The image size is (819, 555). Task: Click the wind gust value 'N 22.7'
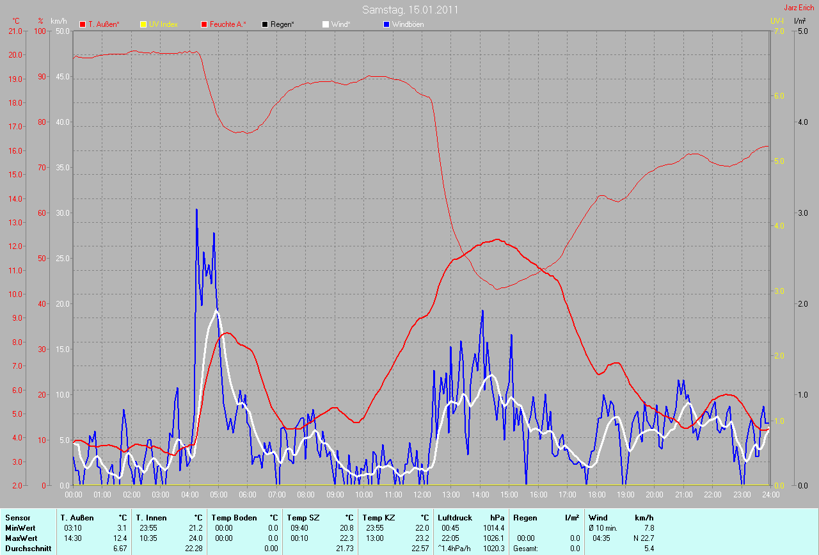coord(642,538)
